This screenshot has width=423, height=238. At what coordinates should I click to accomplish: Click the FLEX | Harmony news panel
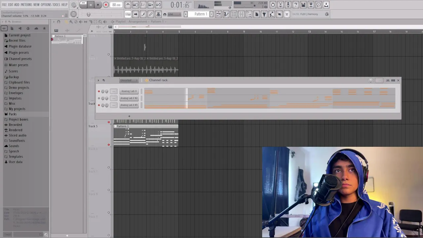pos(311,14)
